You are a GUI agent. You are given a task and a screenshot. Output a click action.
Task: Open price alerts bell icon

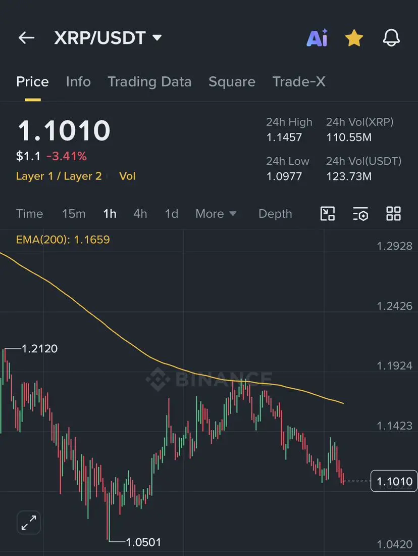[391, 37]
